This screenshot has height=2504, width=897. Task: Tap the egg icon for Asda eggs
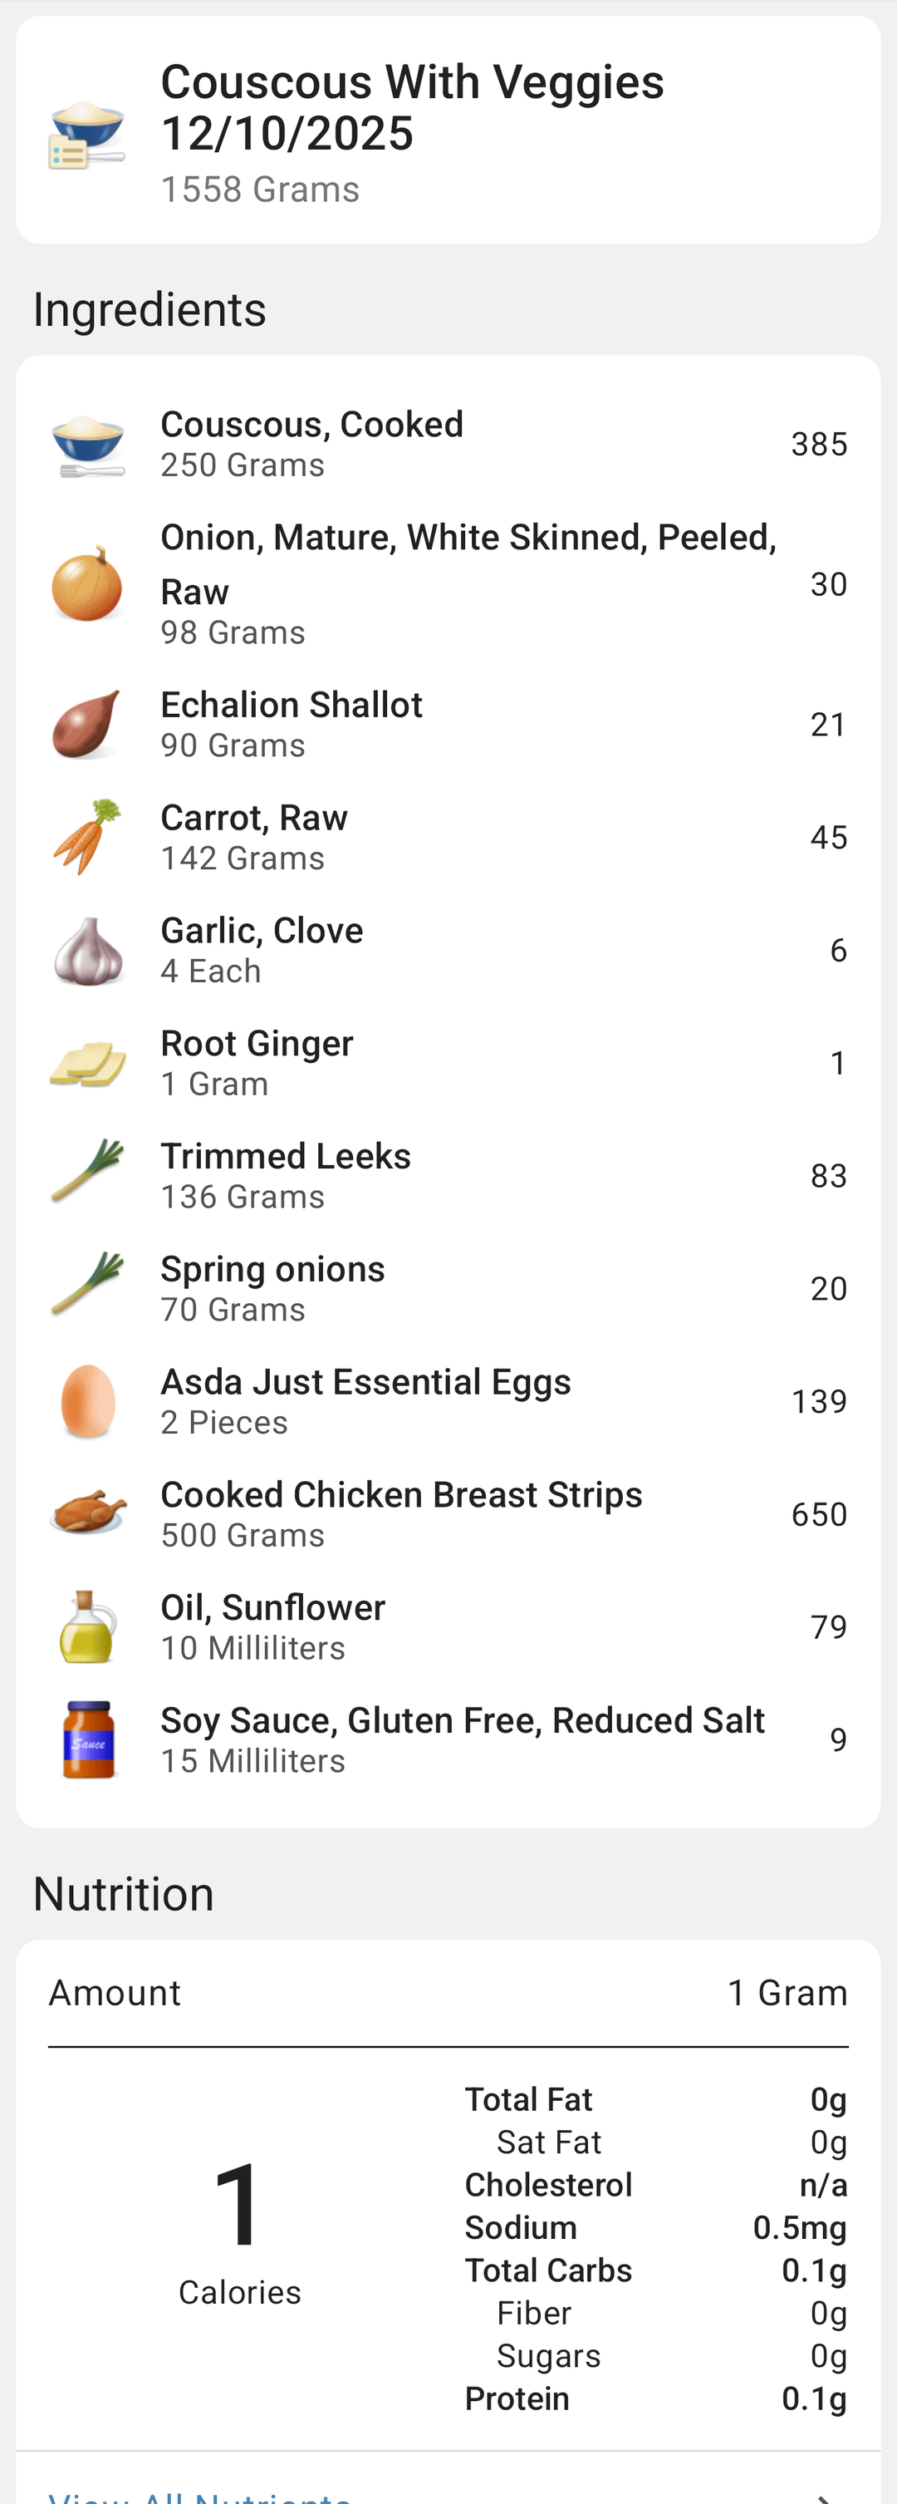pyautogui.click(x=87, y=1402)
